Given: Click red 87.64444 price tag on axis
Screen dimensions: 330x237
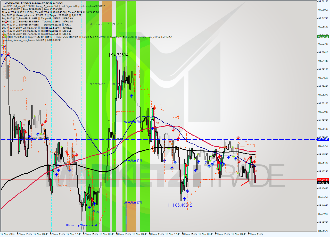Looking at the screenshot, I should [x=323, y=180].
